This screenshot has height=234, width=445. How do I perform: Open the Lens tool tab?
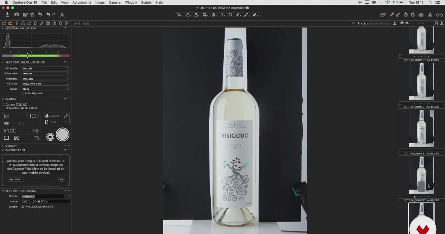(x=17, y=23)
